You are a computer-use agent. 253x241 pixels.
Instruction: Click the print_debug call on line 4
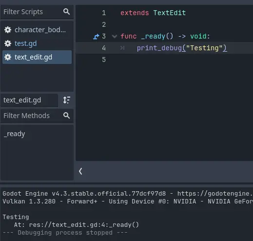[159, 48]
